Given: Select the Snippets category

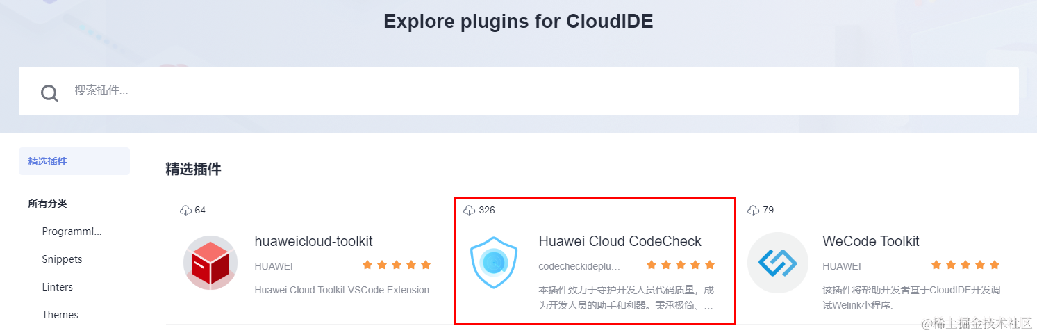Looking at the screenshot, I should pos(62,259).
